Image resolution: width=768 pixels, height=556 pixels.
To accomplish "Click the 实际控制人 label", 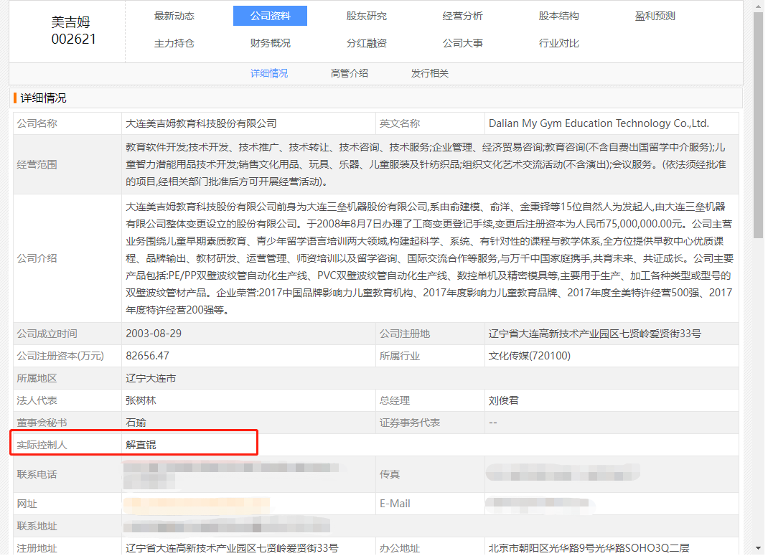I will coord(42,445).
